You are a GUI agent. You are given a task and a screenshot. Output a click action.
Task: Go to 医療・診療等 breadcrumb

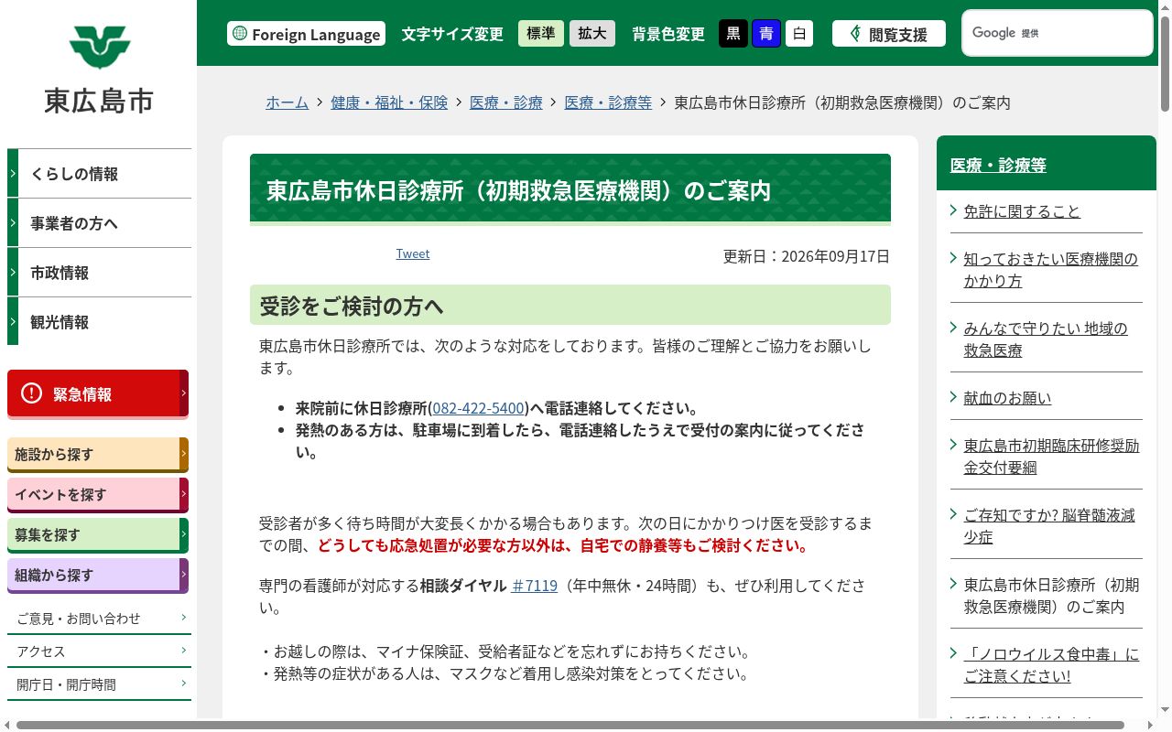(608, 102)
